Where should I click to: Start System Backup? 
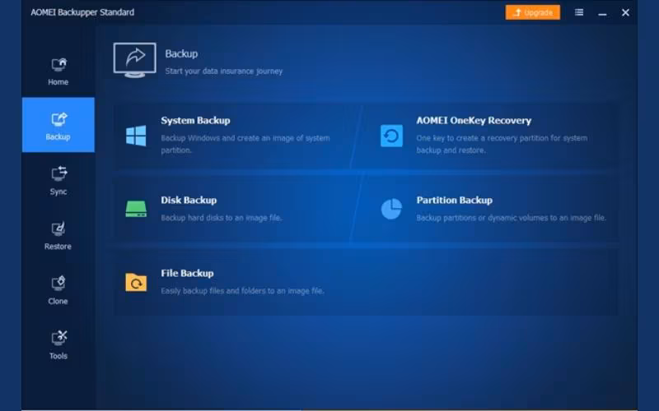(195, 120)
